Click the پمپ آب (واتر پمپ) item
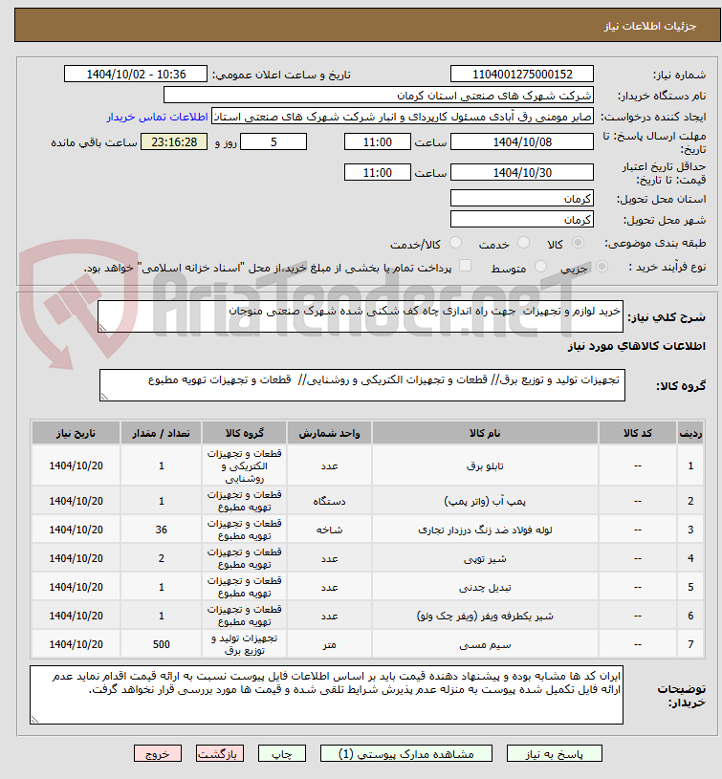This screenshot has width=722, height=779. click(x=485, y=501)
